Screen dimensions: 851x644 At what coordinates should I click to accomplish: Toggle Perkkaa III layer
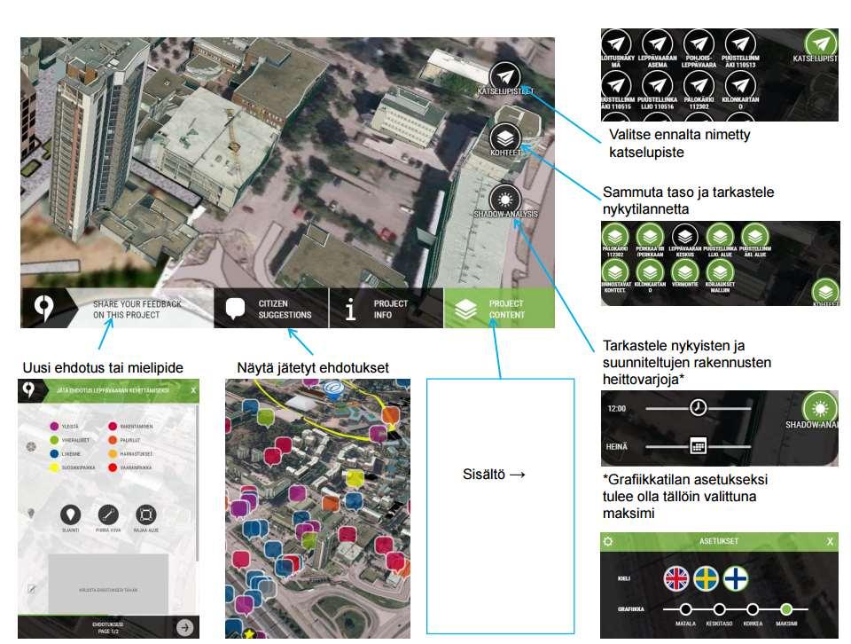650,236
